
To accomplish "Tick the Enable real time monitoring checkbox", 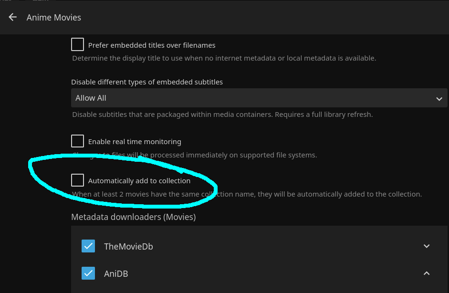I will click(x=77, y=141).
